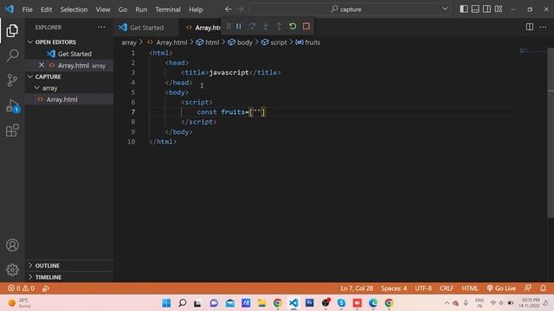Open Manage gear settings icon

[x=12, y=270]
